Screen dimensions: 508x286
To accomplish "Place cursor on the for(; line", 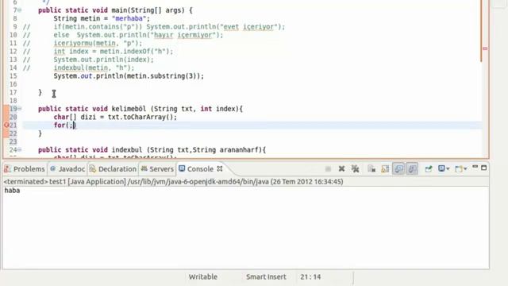I will tap(64, 126).
